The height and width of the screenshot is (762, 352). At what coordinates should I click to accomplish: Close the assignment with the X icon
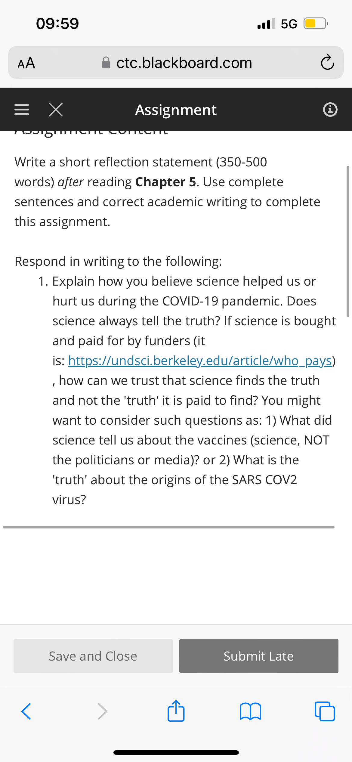pos(56,110)
